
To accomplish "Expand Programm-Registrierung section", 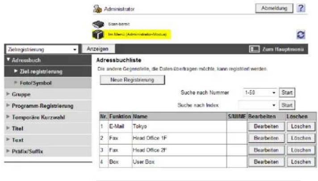I will tap(48, 106).
